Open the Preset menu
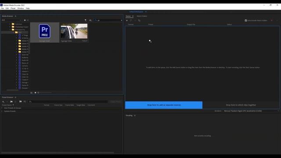 (13, 8)
